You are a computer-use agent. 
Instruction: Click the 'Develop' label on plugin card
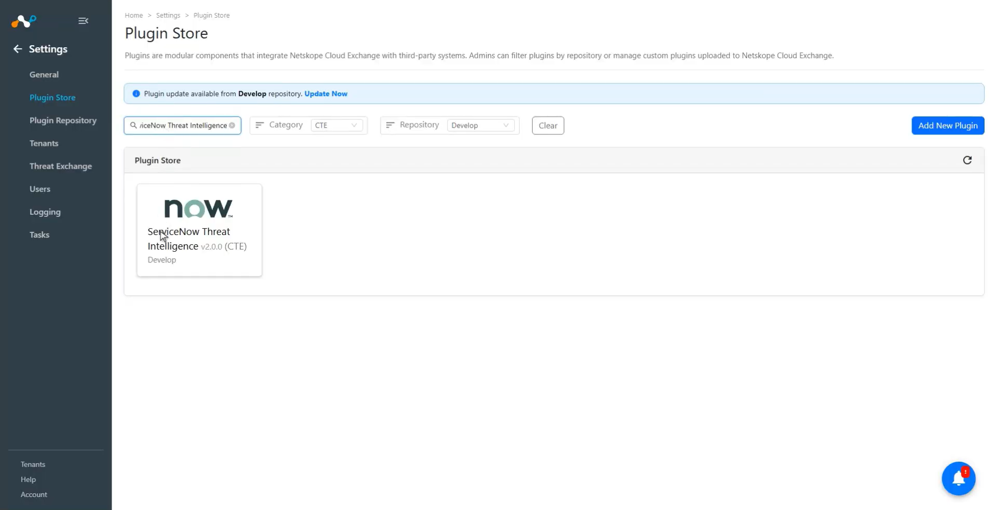[x=162, y=260]
